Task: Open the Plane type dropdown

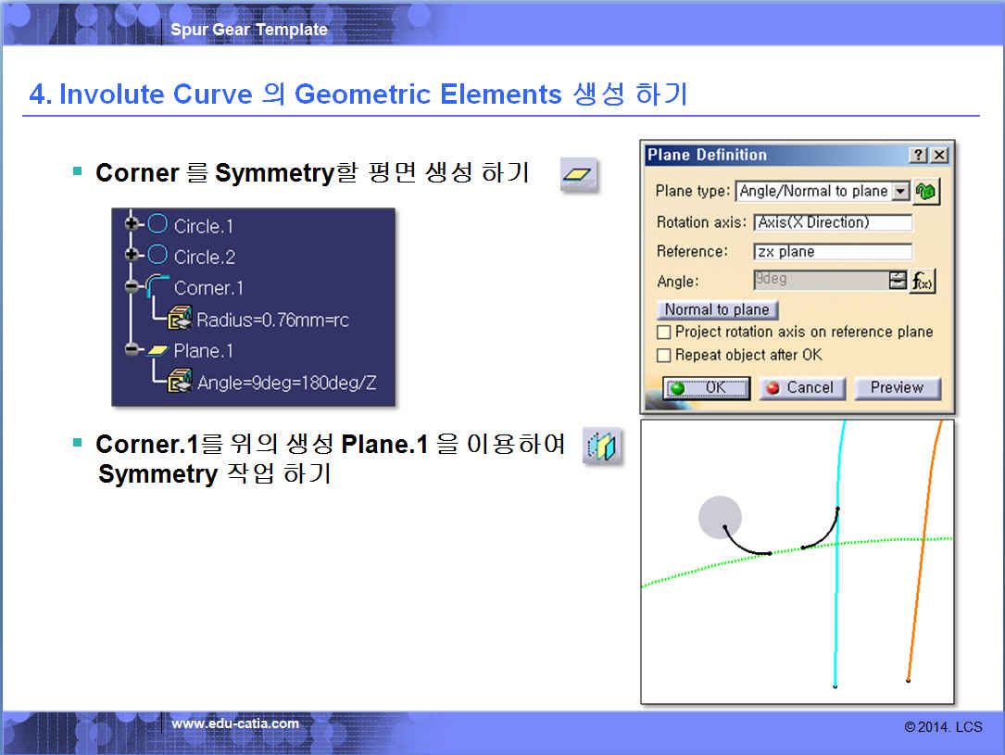Action: tap(899, 192)
